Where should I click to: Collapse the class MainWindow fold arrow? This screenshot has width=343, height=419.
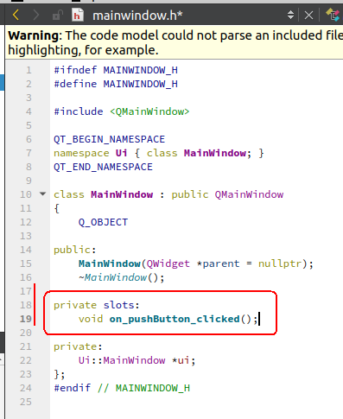coord(42,194)
